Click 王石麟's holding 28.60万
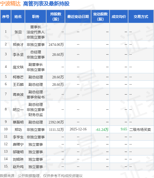The image size is (154, 178). 58,85
